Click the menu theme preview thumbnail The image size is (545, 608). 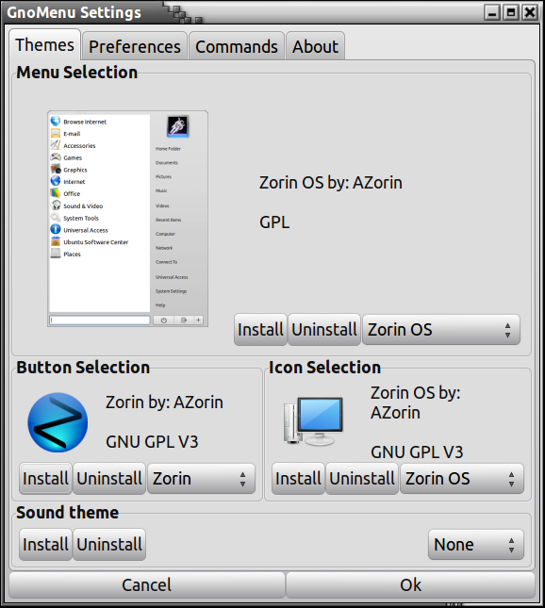click(x=127, y=219)
